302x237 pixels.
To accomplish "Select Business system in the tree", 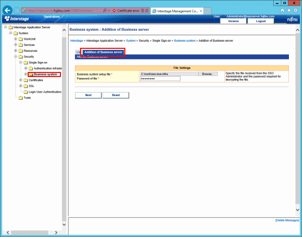I will tap(45, 74).
